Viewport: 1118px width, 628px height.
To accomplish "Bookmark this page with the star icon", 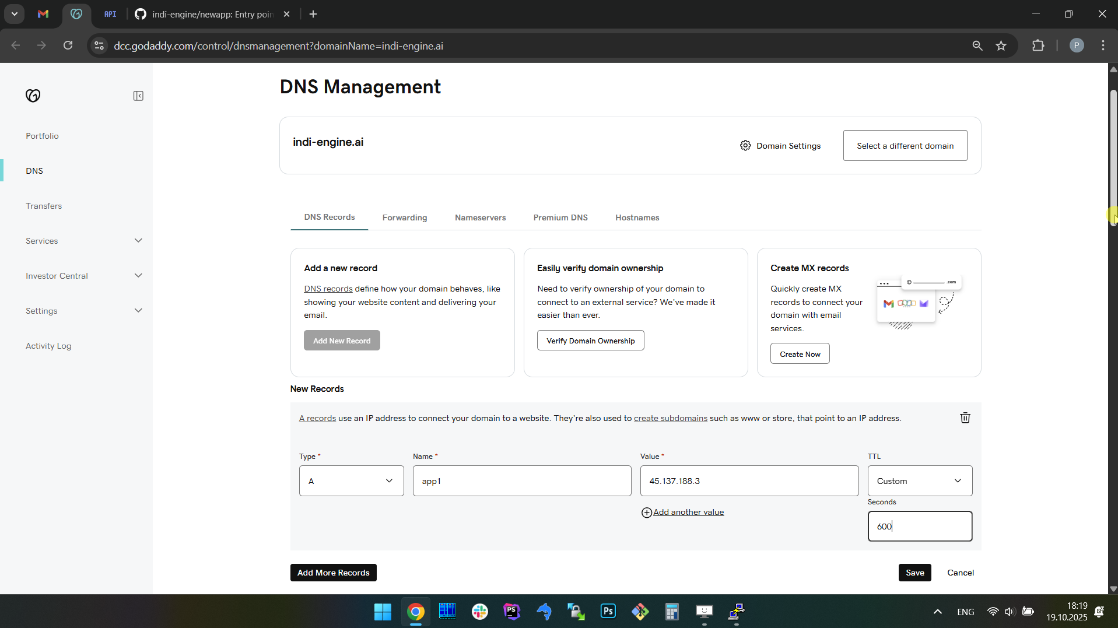I will tap(1001, 45).
